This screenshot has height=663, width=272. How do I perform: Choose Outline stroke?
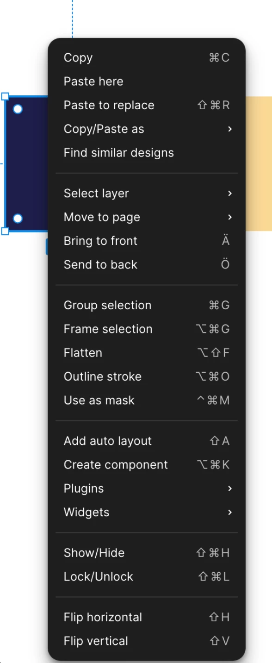coord(147,377)
